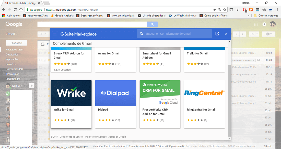Star the 18:20 email
This screenshot has width=281, height=149.
point(45,60)
